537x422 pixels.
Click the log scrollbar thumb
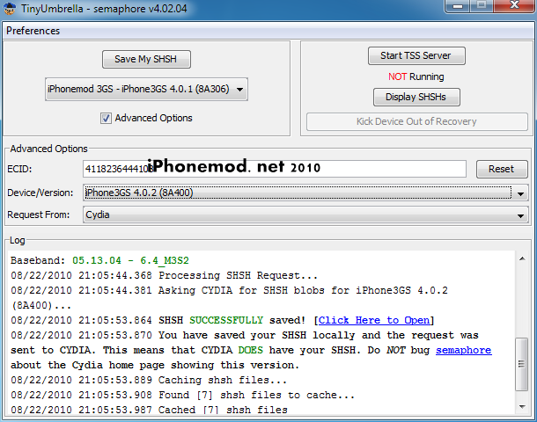pyautogui.click(x=521, y=364)
